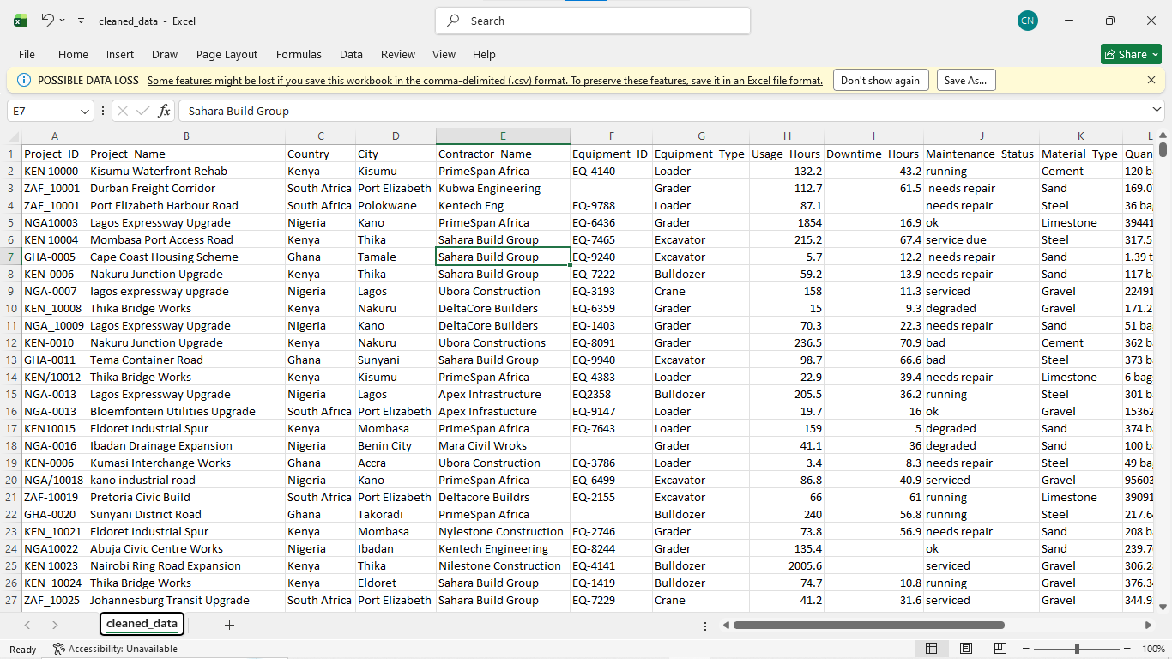Click the Don't show again button
Image resolution: width=1172 pixels, height=659 pixels.
(880, 80)
